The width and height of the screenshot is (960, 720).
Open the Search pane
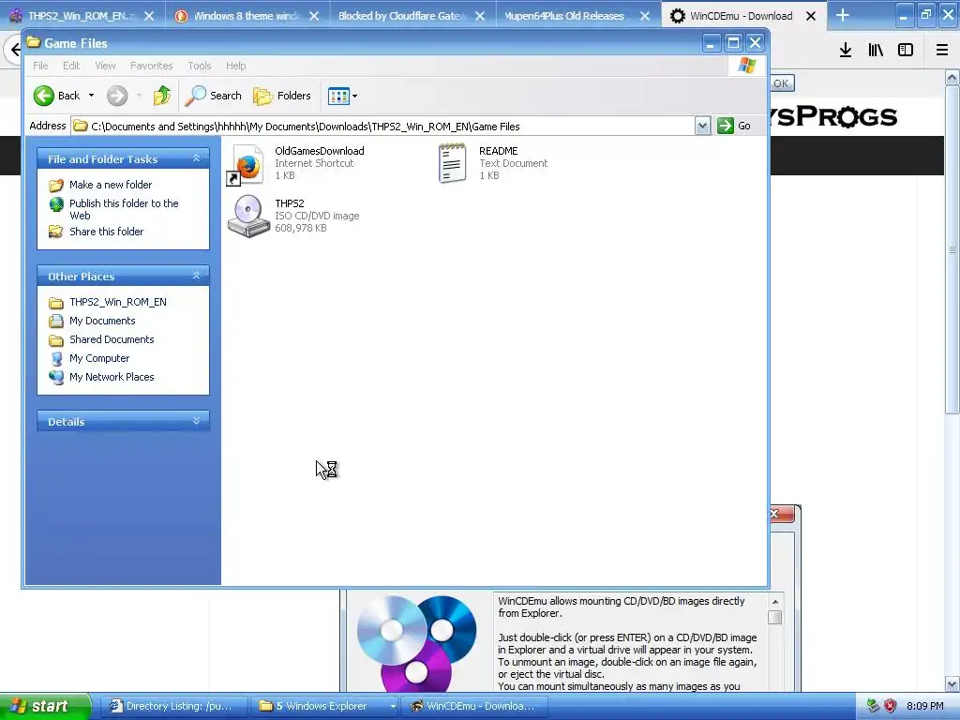(x=213, y=96)
